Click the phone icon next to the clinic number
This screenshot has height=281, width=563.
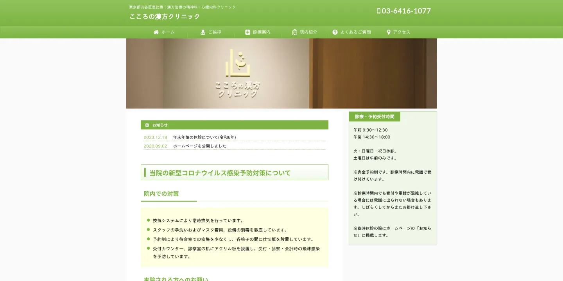tap(378, 11)
